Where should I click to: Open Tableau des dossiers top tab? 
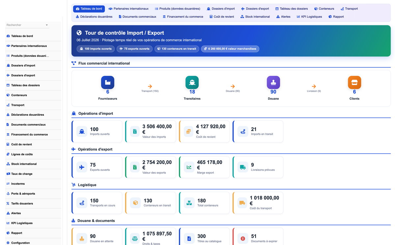click(292, 9)
